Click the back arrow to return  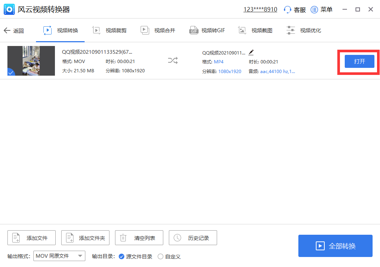coord(7,30)
